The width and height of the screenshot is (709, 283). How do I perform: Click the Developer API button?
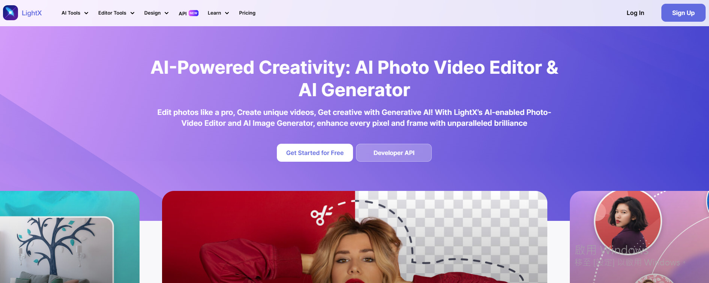coord(394,153)
